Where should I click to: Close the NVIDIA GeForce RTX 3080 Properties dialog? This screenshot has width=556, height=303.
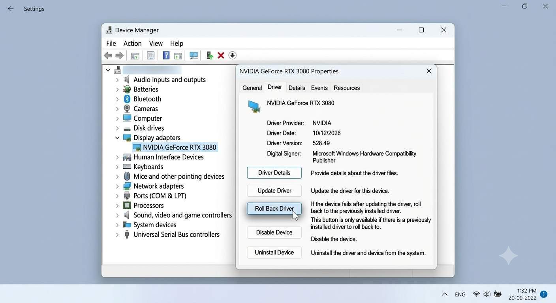[x=429, y=71]
